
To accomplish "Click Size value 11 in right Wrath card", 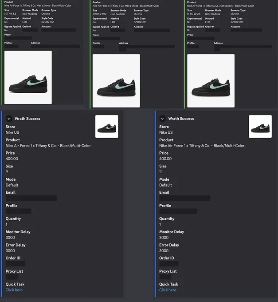I will coord(161,172).
